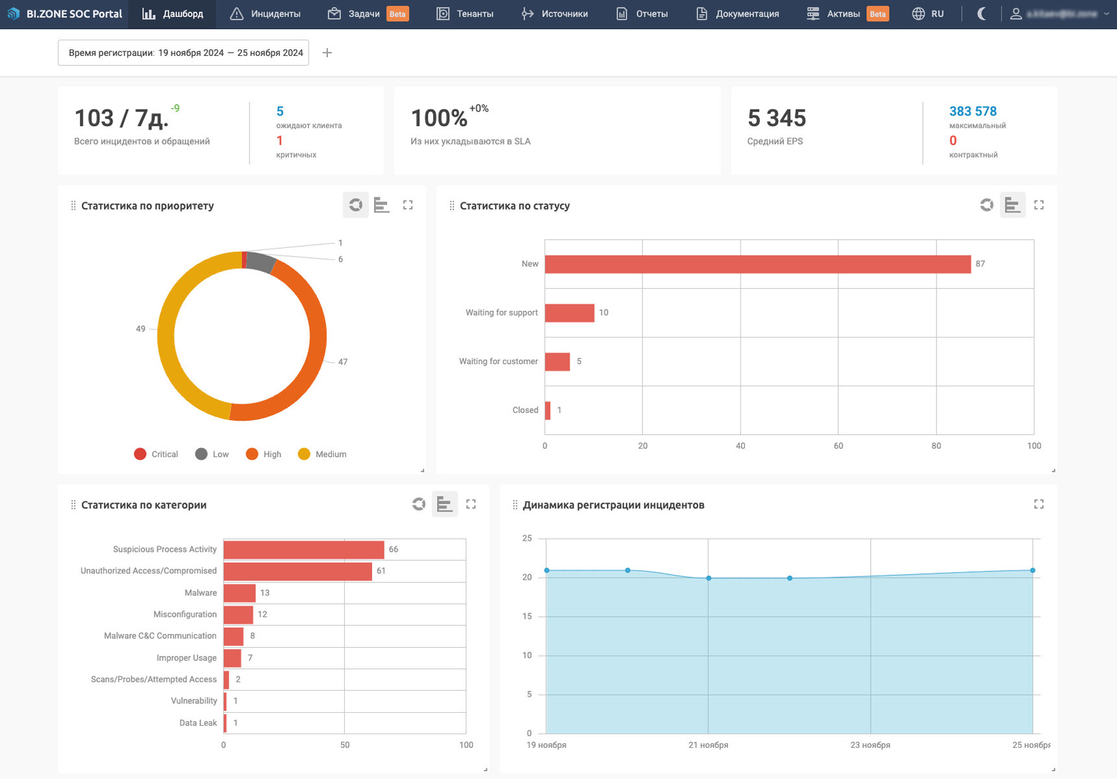Expand the priority statistics widget to fullscreen
Image resolution: width=1117 pixels, height=779 pixels.
[408, 205]
